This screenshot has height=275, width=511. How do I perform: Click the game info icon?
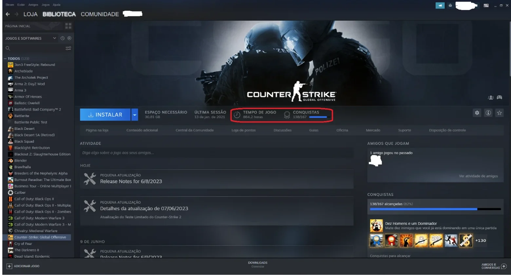(x=488, y=113)
